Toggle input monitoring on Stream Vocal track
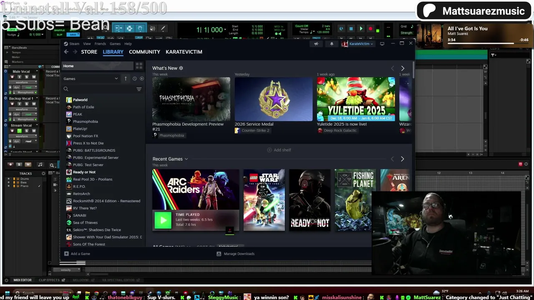This screenshot has width=534, height=300. [x=19, y=131]
